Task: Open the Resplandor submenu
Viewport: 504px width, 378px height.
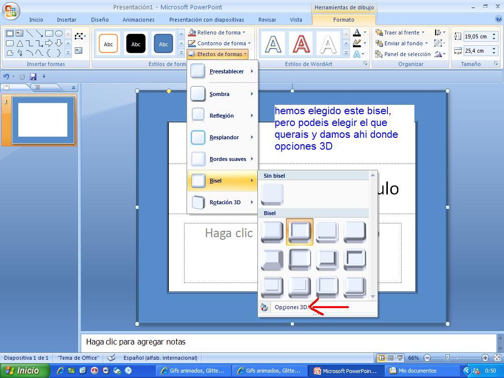Action: pos(222,137)
